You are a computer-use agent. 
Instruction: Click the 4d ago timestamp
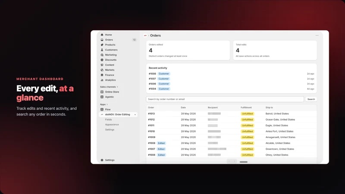[310, 89]
